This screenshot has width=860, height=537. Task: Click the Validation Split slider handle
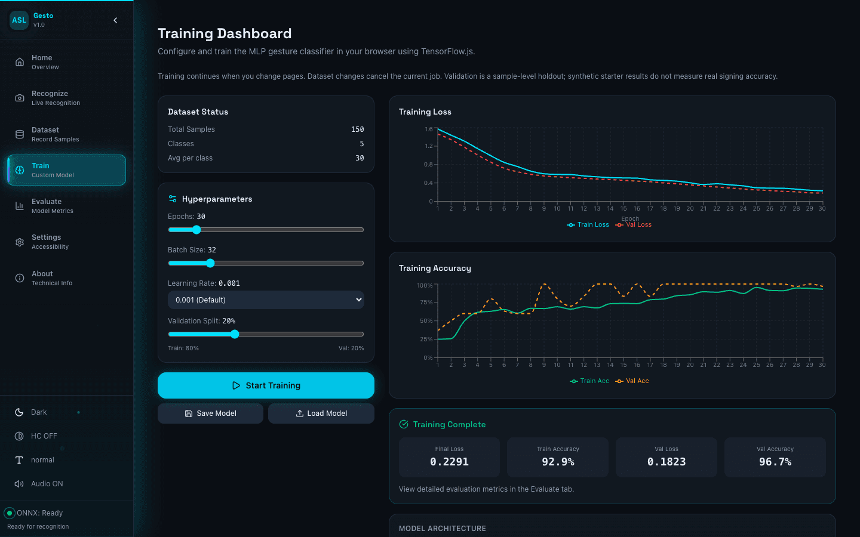(235, 334)
